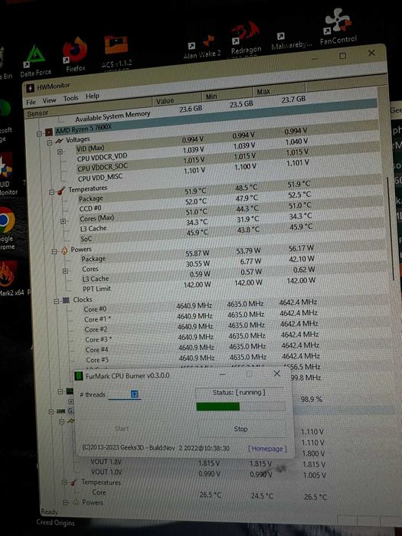Image resolution: width=402 pixels, height=536 pixels.
Task: Click the AMD Ryzen 5 7600X chip icon
Action: coord(49,132)
